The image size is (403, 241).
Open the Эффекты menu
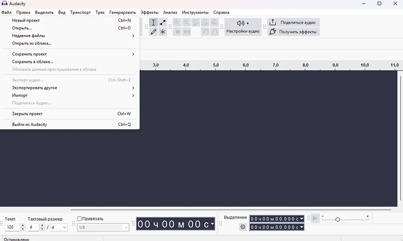(x=150, y=12)
